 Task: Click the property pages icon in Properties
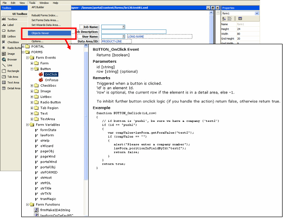(x=240, y=19)
